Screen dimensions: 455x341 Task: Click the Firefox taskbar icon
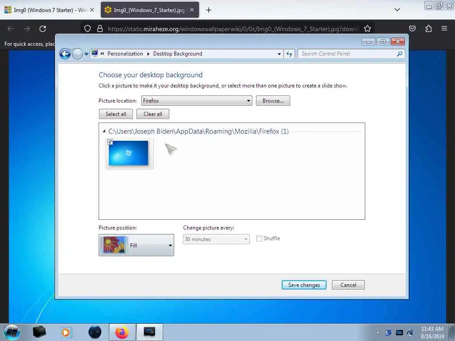pyautogui.click(x=122, y=332)
